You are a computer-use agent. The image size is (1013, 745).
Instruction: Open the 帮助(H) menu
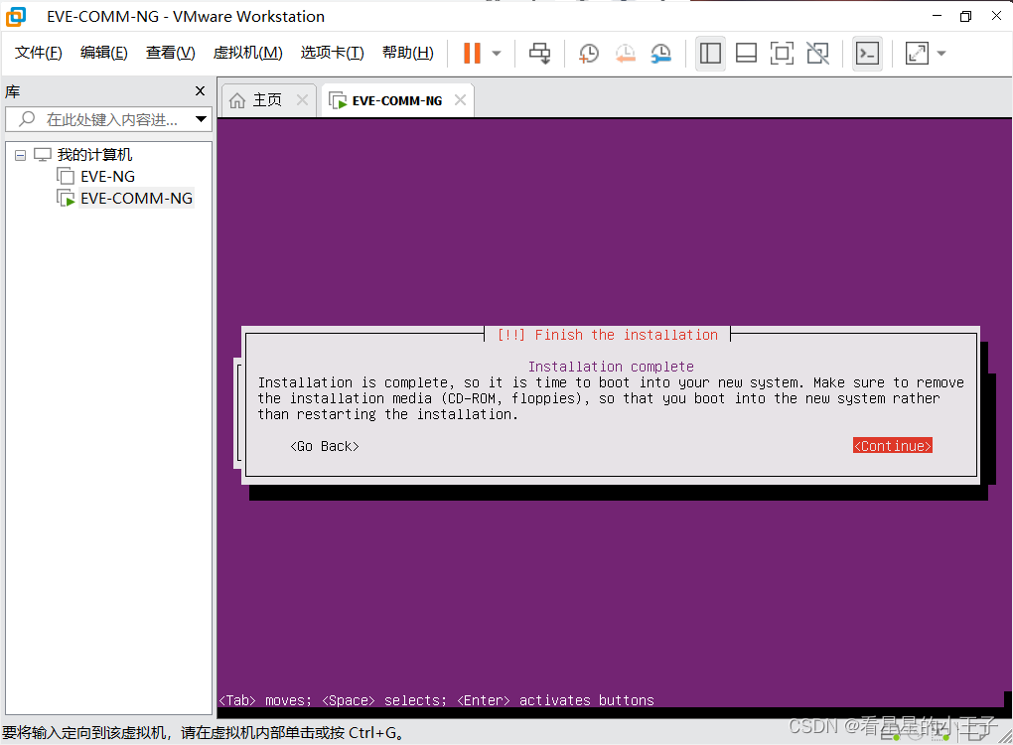407,53
